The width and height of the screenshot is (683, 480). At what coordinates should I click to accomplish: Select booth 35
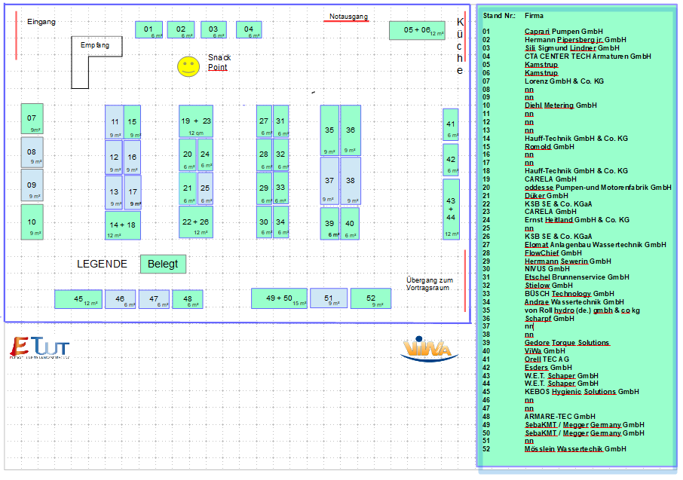click(329, 130)
